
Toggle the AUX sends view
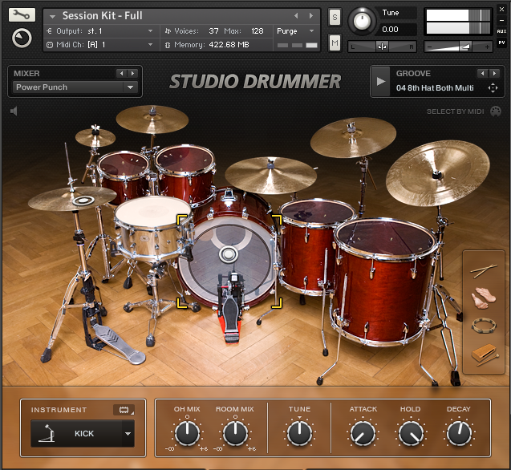pos(501,31)
